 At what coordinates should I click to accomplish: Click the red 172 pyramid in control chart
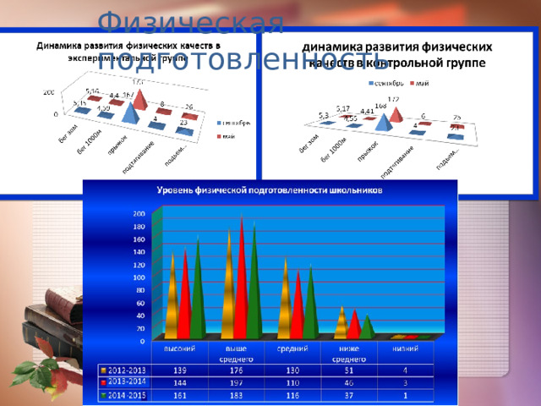click(x=396, y=115)
